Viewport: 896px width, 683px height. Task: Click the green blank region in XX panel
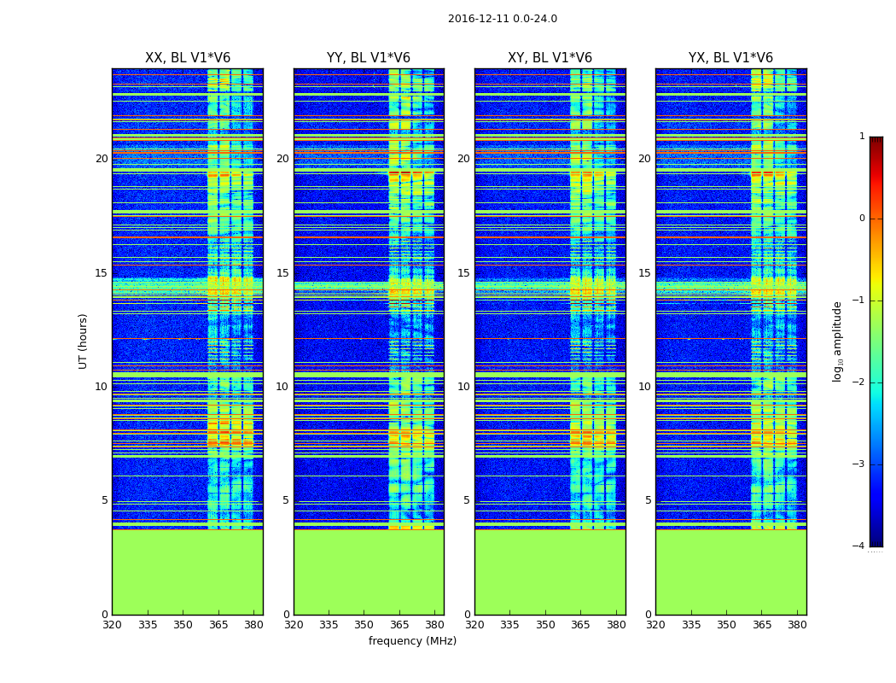(x=188, y=572)
